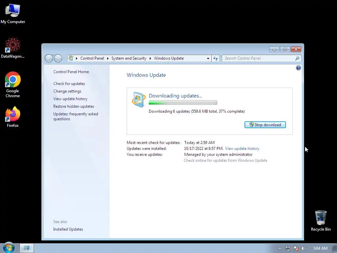
Task: Minimize the Windows Update window
Action: coord(274,49)
